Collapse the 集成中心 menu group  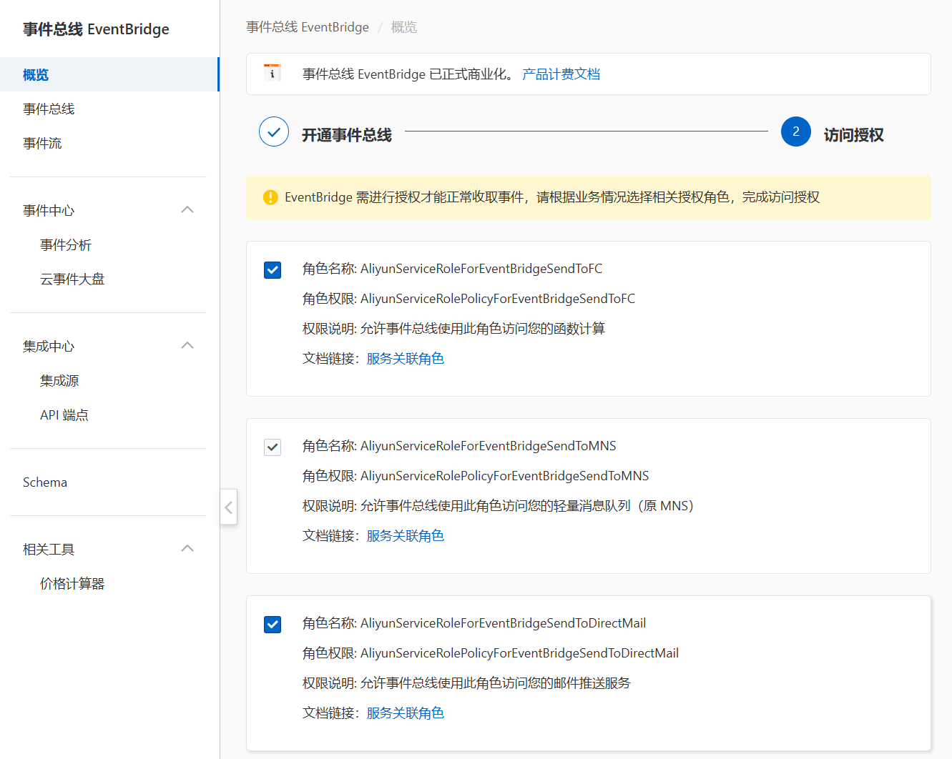187,346
